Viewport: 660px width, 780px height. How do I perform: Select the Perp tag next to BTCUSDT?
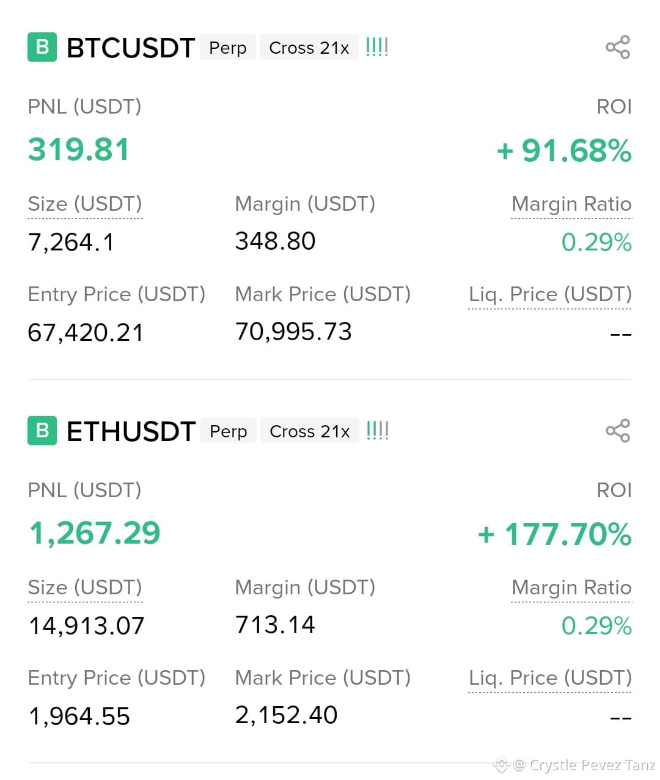228,48
